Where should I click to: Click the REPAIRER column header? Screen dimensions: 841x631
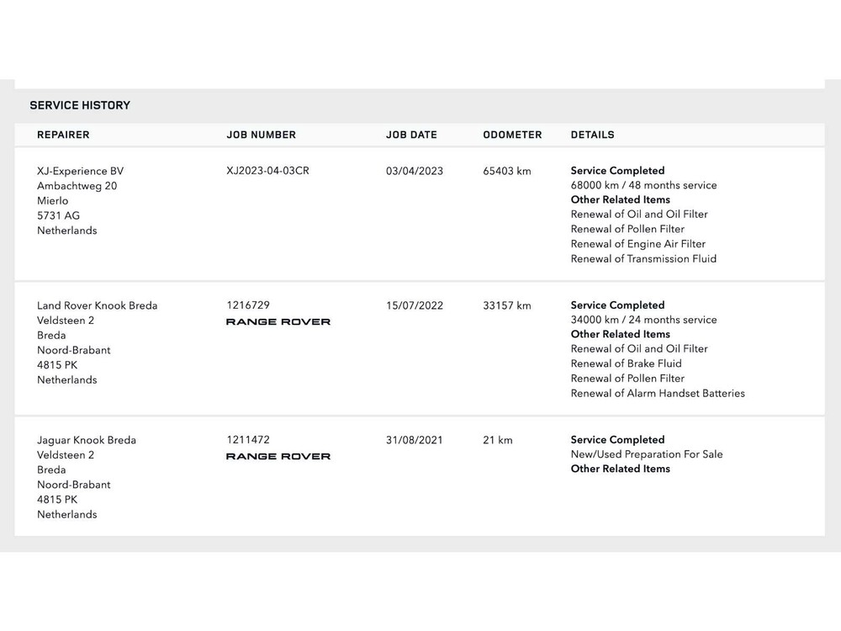[x=63, y=135]
